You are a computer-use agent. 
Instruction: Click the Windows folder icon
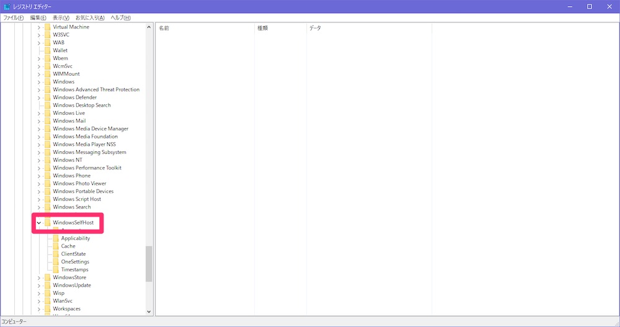tap(48, 81)
